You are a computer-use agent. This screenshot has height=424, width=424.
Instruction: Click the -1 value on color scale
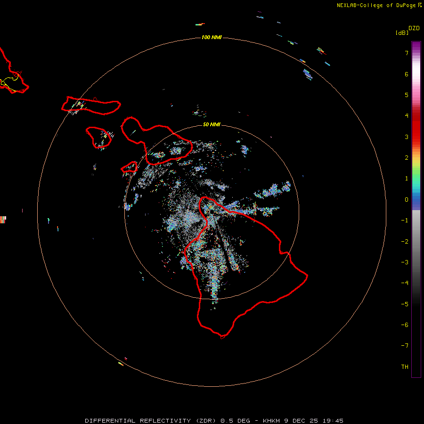point(405,220)
